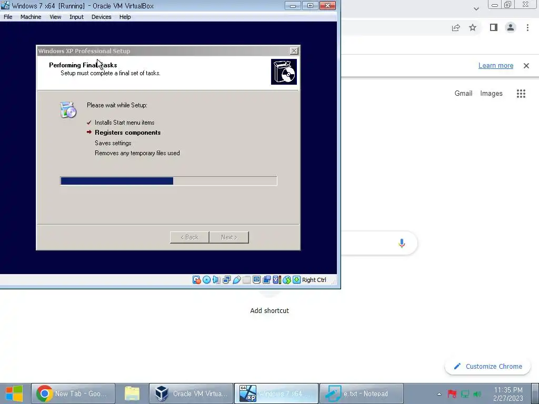Show hidden tray icons arrow
Screen dimensions: 539x404
(439, 394)
